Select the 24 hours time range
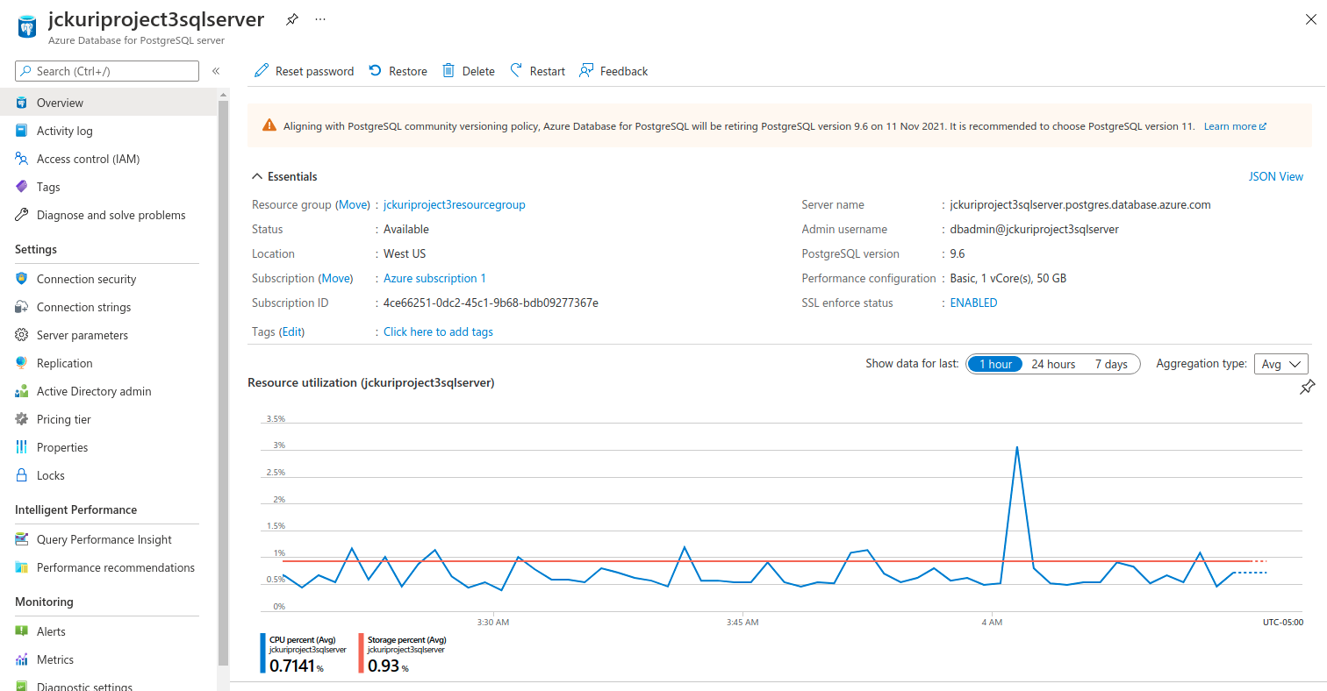 coord(1053,364)
